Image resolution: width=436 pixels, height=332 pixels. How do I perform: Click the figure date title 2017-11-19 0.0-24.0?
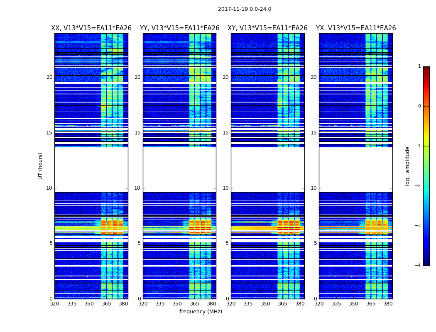pos(244,9)
